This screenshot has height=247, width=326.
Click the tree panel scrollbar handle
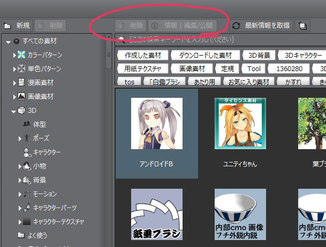pos(109,55)
